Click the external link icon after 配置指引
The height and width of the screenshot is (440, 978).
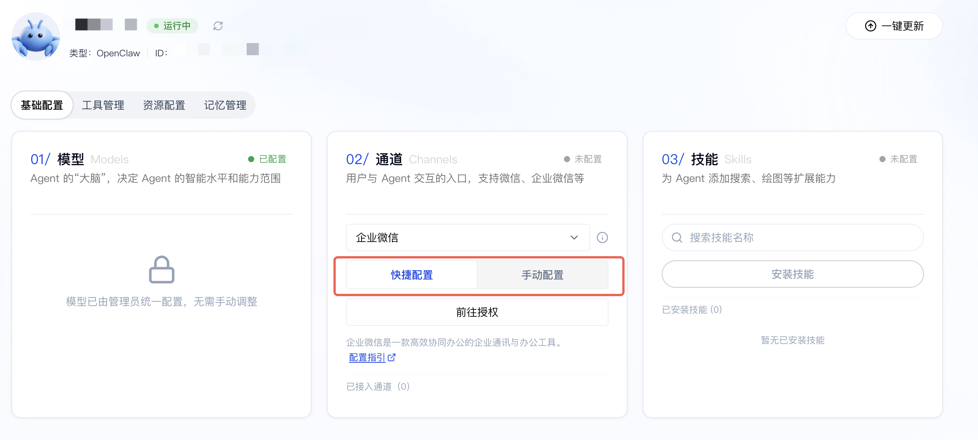pos(392,357)
